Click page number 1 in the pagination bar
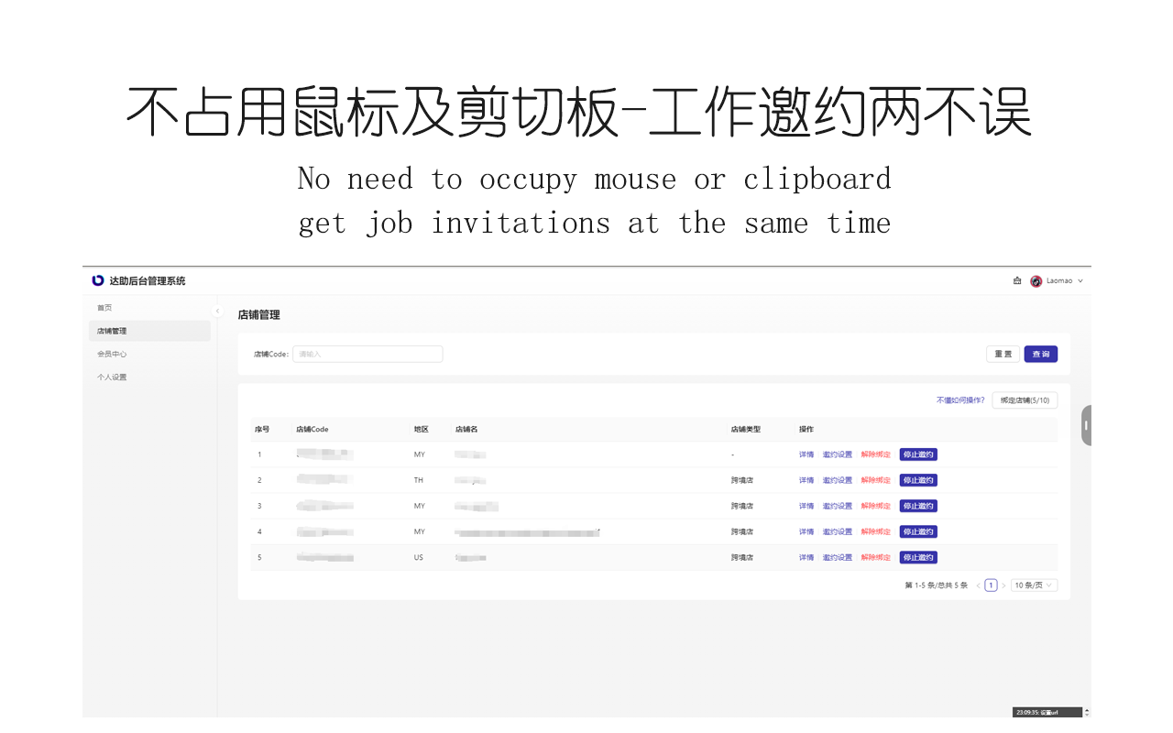Viewport: 1173px width, 733px height. [991, 585]
